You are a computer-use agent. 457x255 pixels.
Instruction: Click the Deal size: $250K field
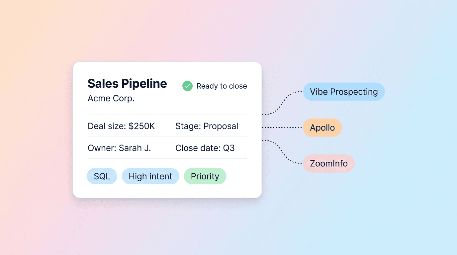[x=121, y=126]
